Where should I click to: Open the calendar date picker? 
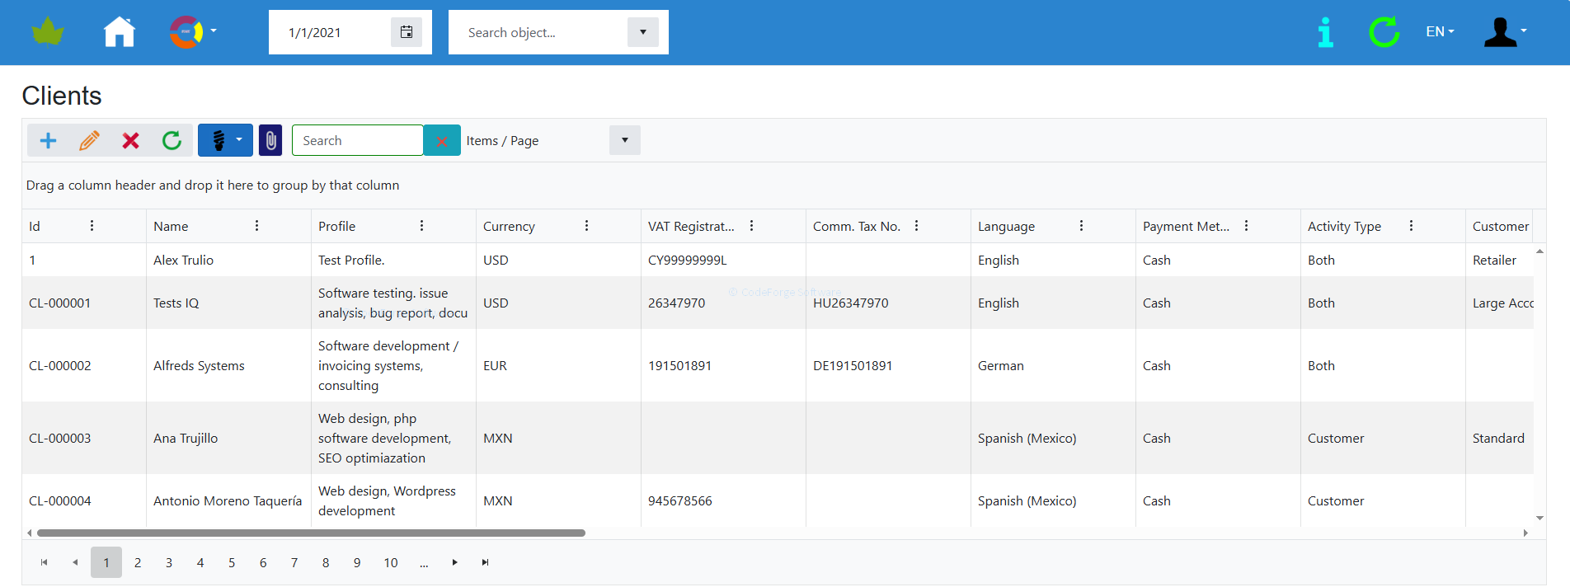click(406, 32)
